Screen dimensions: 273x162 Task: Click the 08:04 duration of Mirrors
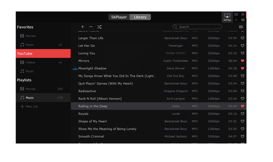click(x=232, y=61)
